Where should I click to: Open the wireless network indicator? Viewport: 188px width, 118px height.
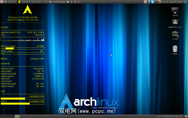[x=71, y=2]
